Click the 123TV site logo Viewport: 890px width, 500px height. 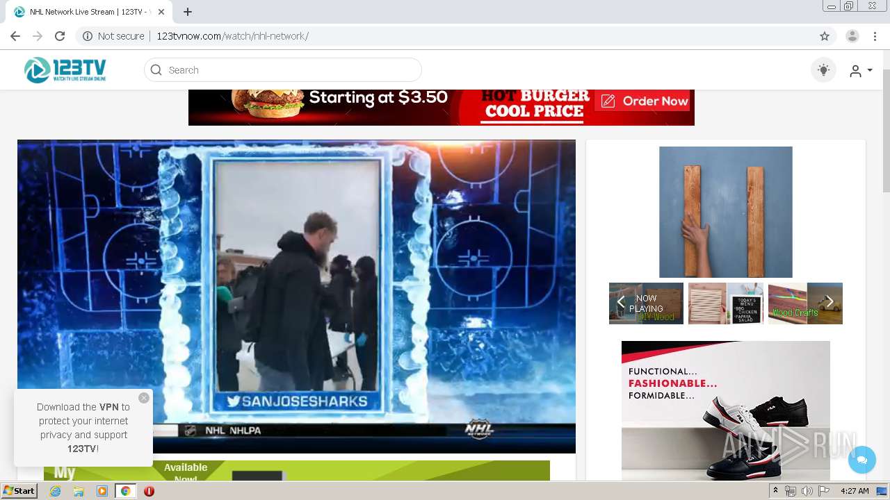point(65,69)
